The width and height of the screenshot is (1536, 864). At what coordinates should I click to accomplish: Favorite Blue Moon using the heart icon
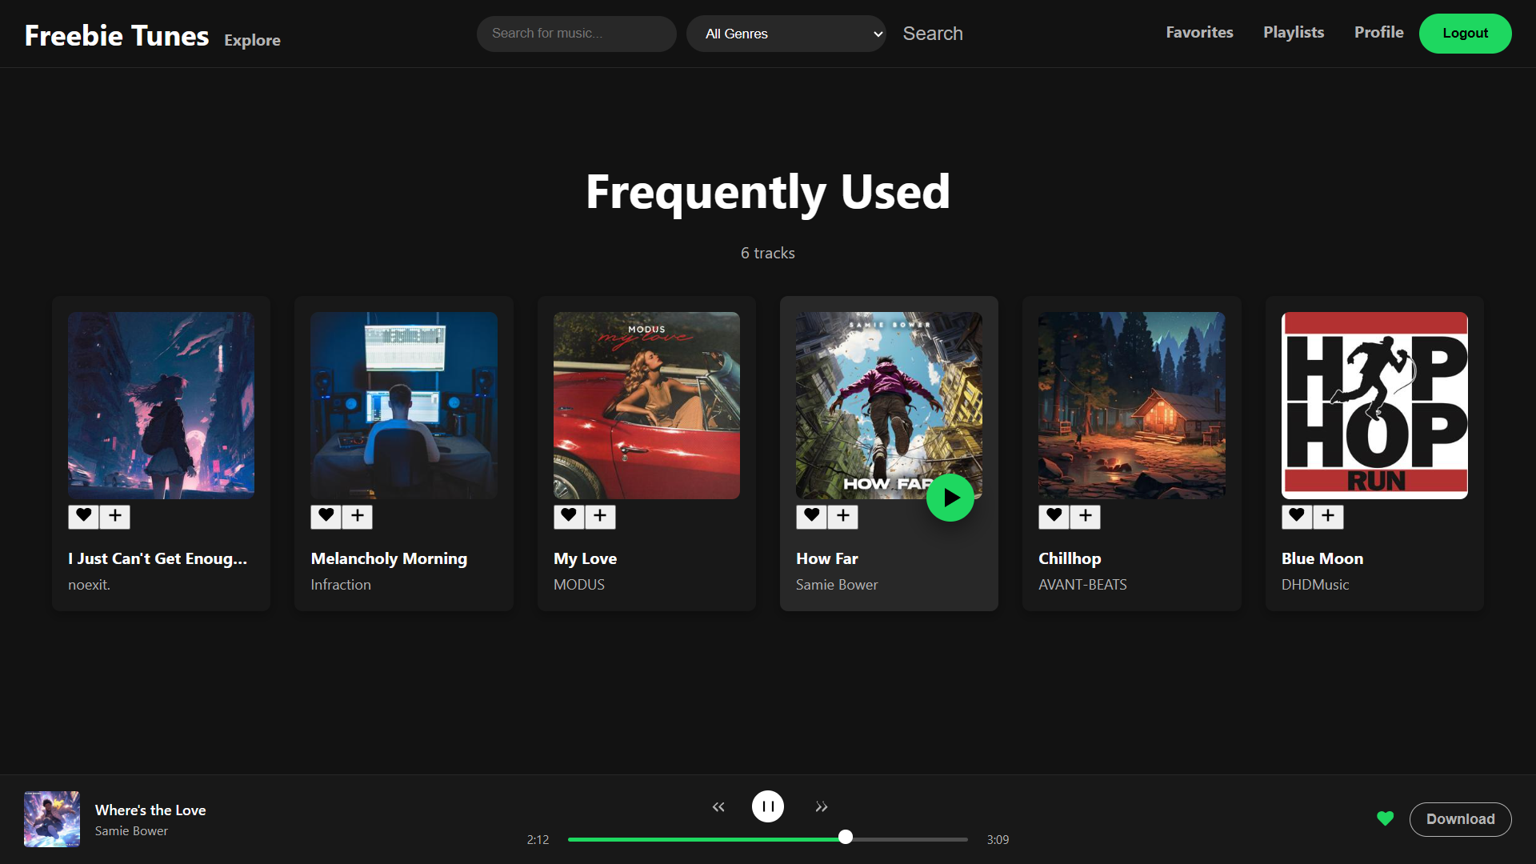pos(1296,517)
